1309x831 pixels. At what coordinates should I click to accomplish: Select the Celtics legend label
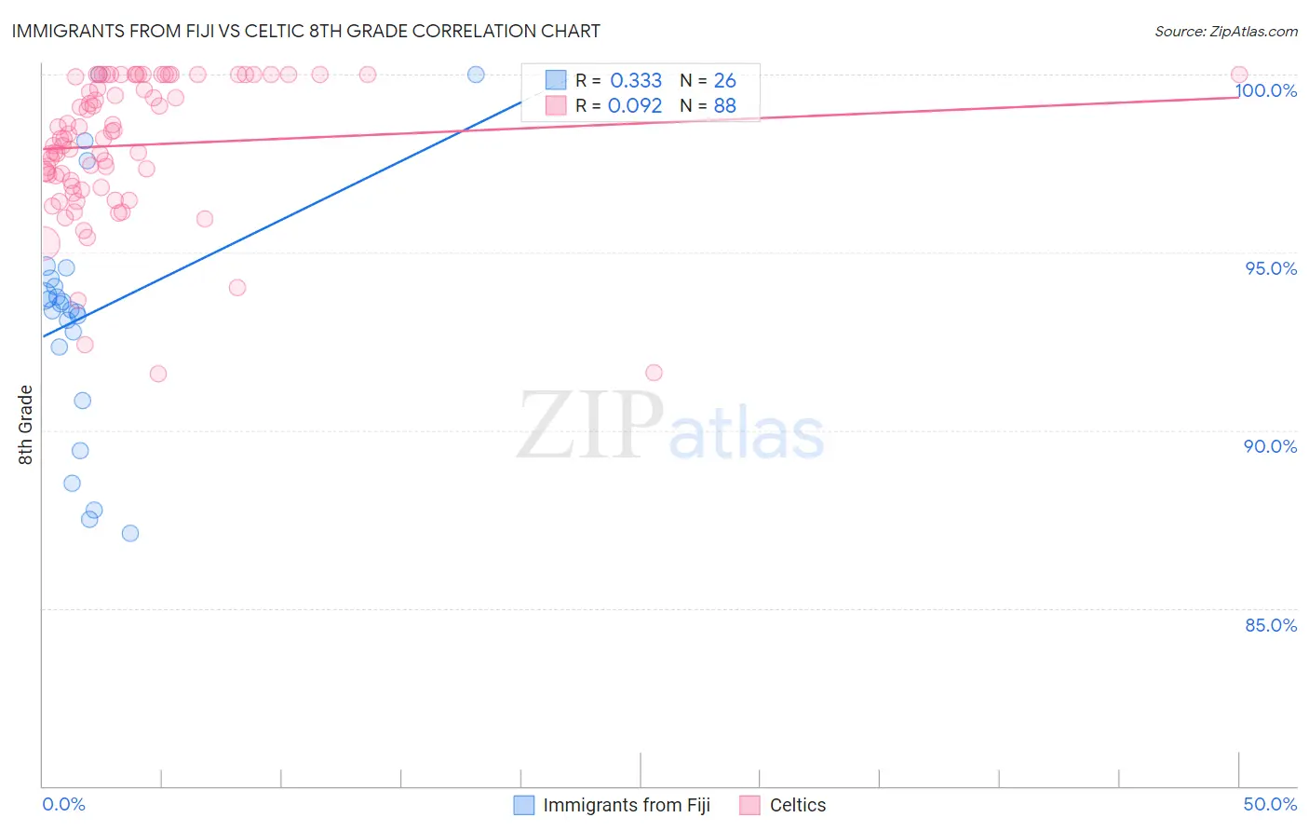pos(798,805)
